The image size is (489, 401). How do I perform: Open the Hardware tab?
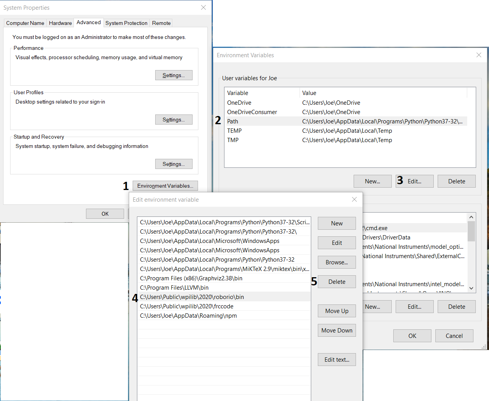pyautogui.click(x=60, y=23)
